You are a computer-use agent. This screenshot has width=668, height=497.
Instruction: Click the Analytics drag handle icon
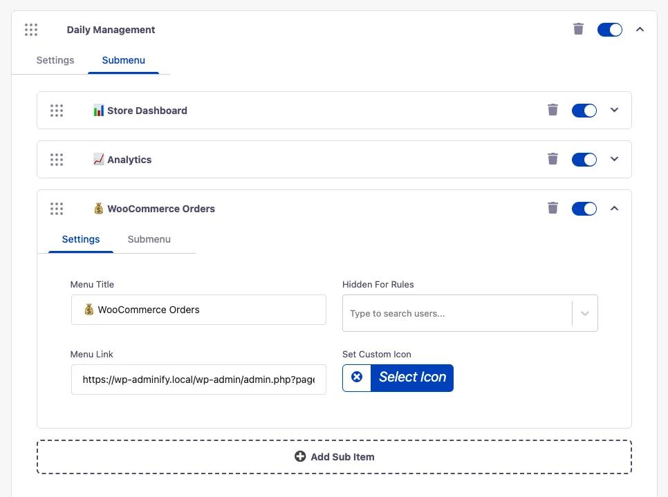(57, 160)
